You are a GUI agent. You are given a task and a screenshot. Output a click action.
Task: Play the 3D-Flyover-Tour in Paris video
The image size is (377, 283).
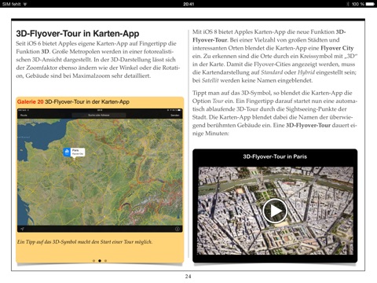click(275, 211)
